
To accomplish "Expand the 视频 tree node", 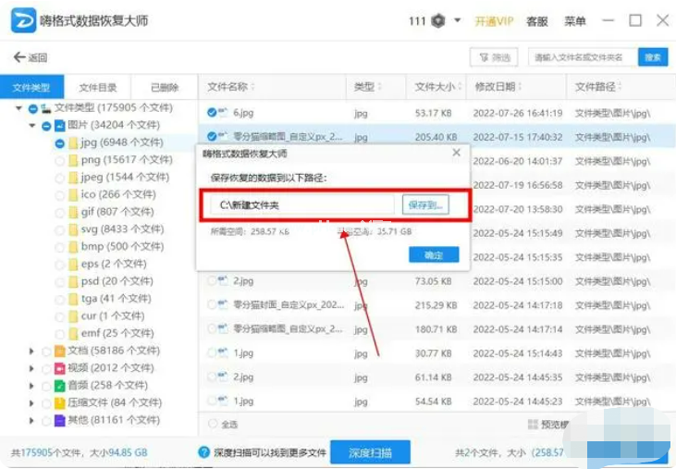I will click(x=31, y=368).
